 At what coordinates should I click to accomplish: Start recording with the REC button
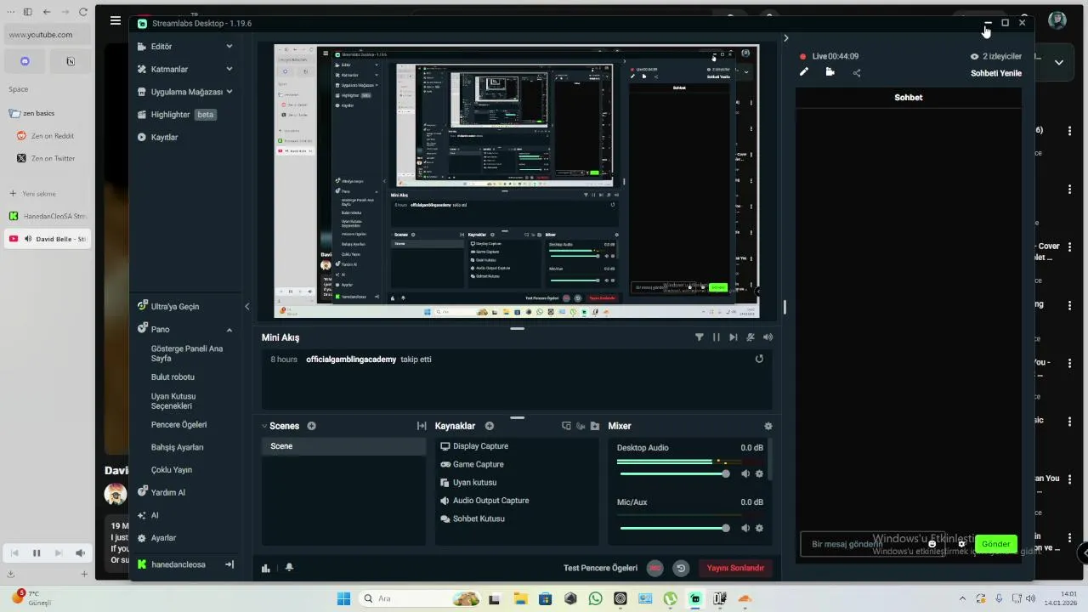pyautogui.click(x=654, y=568)
